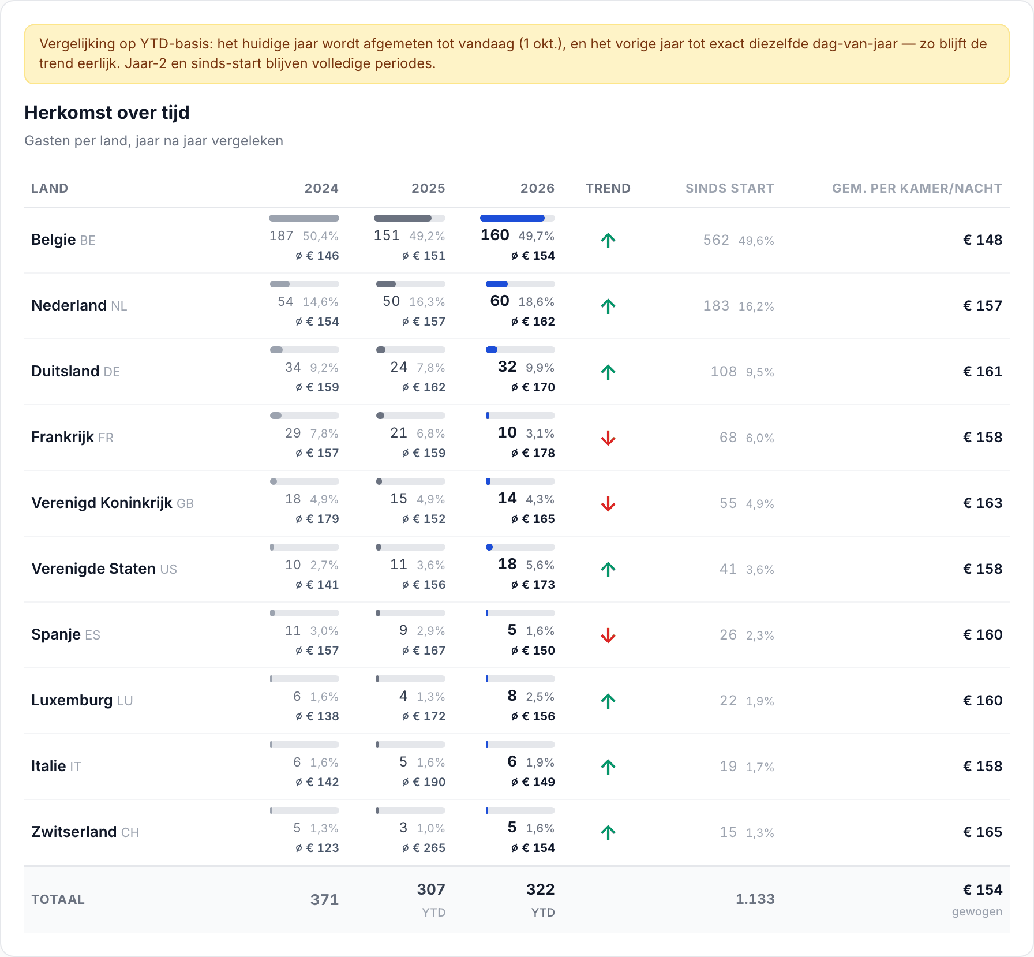
Task: Click the red down arrow for Spanje
Action: [x=608, y=635]
